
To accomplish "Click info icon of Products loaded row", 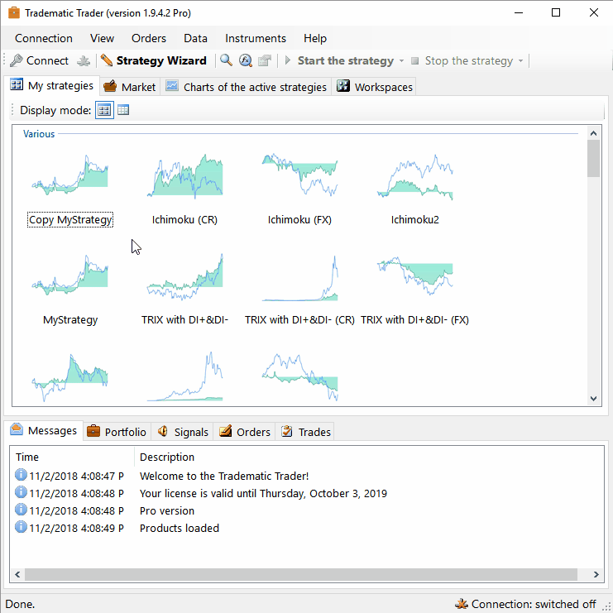I will pyautogui.click(x=21, y=527).
